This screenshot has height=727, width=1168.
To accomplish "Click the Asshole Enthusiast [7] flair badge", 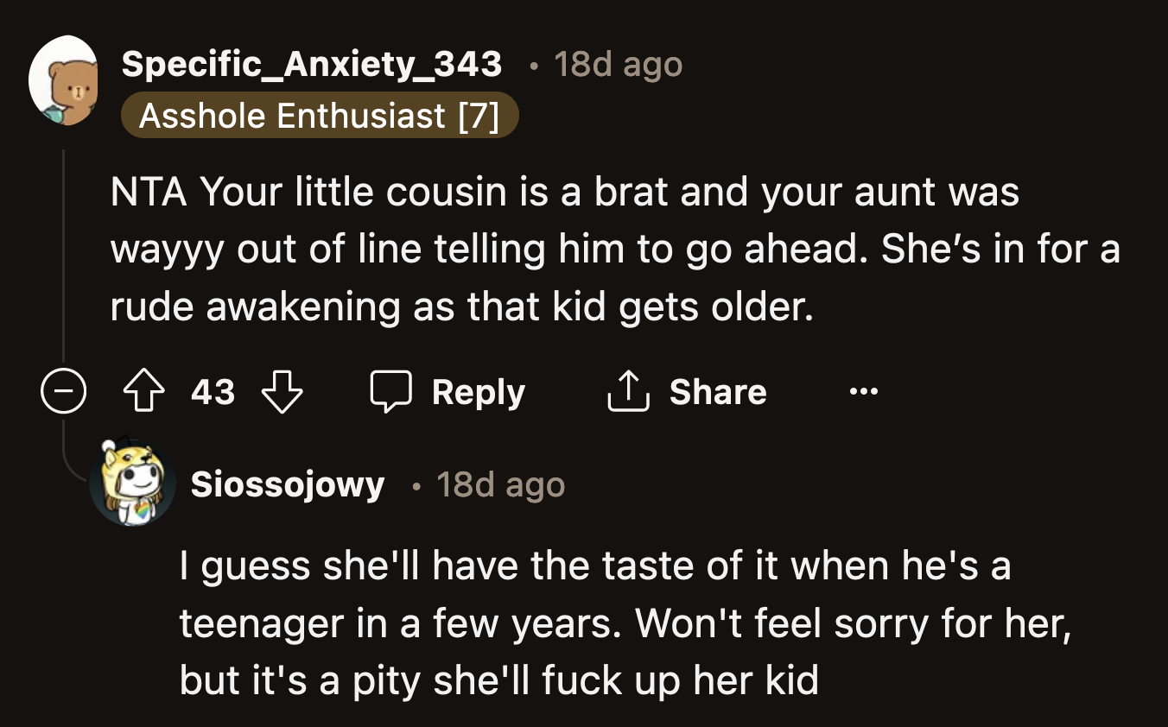I will click(321, 116).
